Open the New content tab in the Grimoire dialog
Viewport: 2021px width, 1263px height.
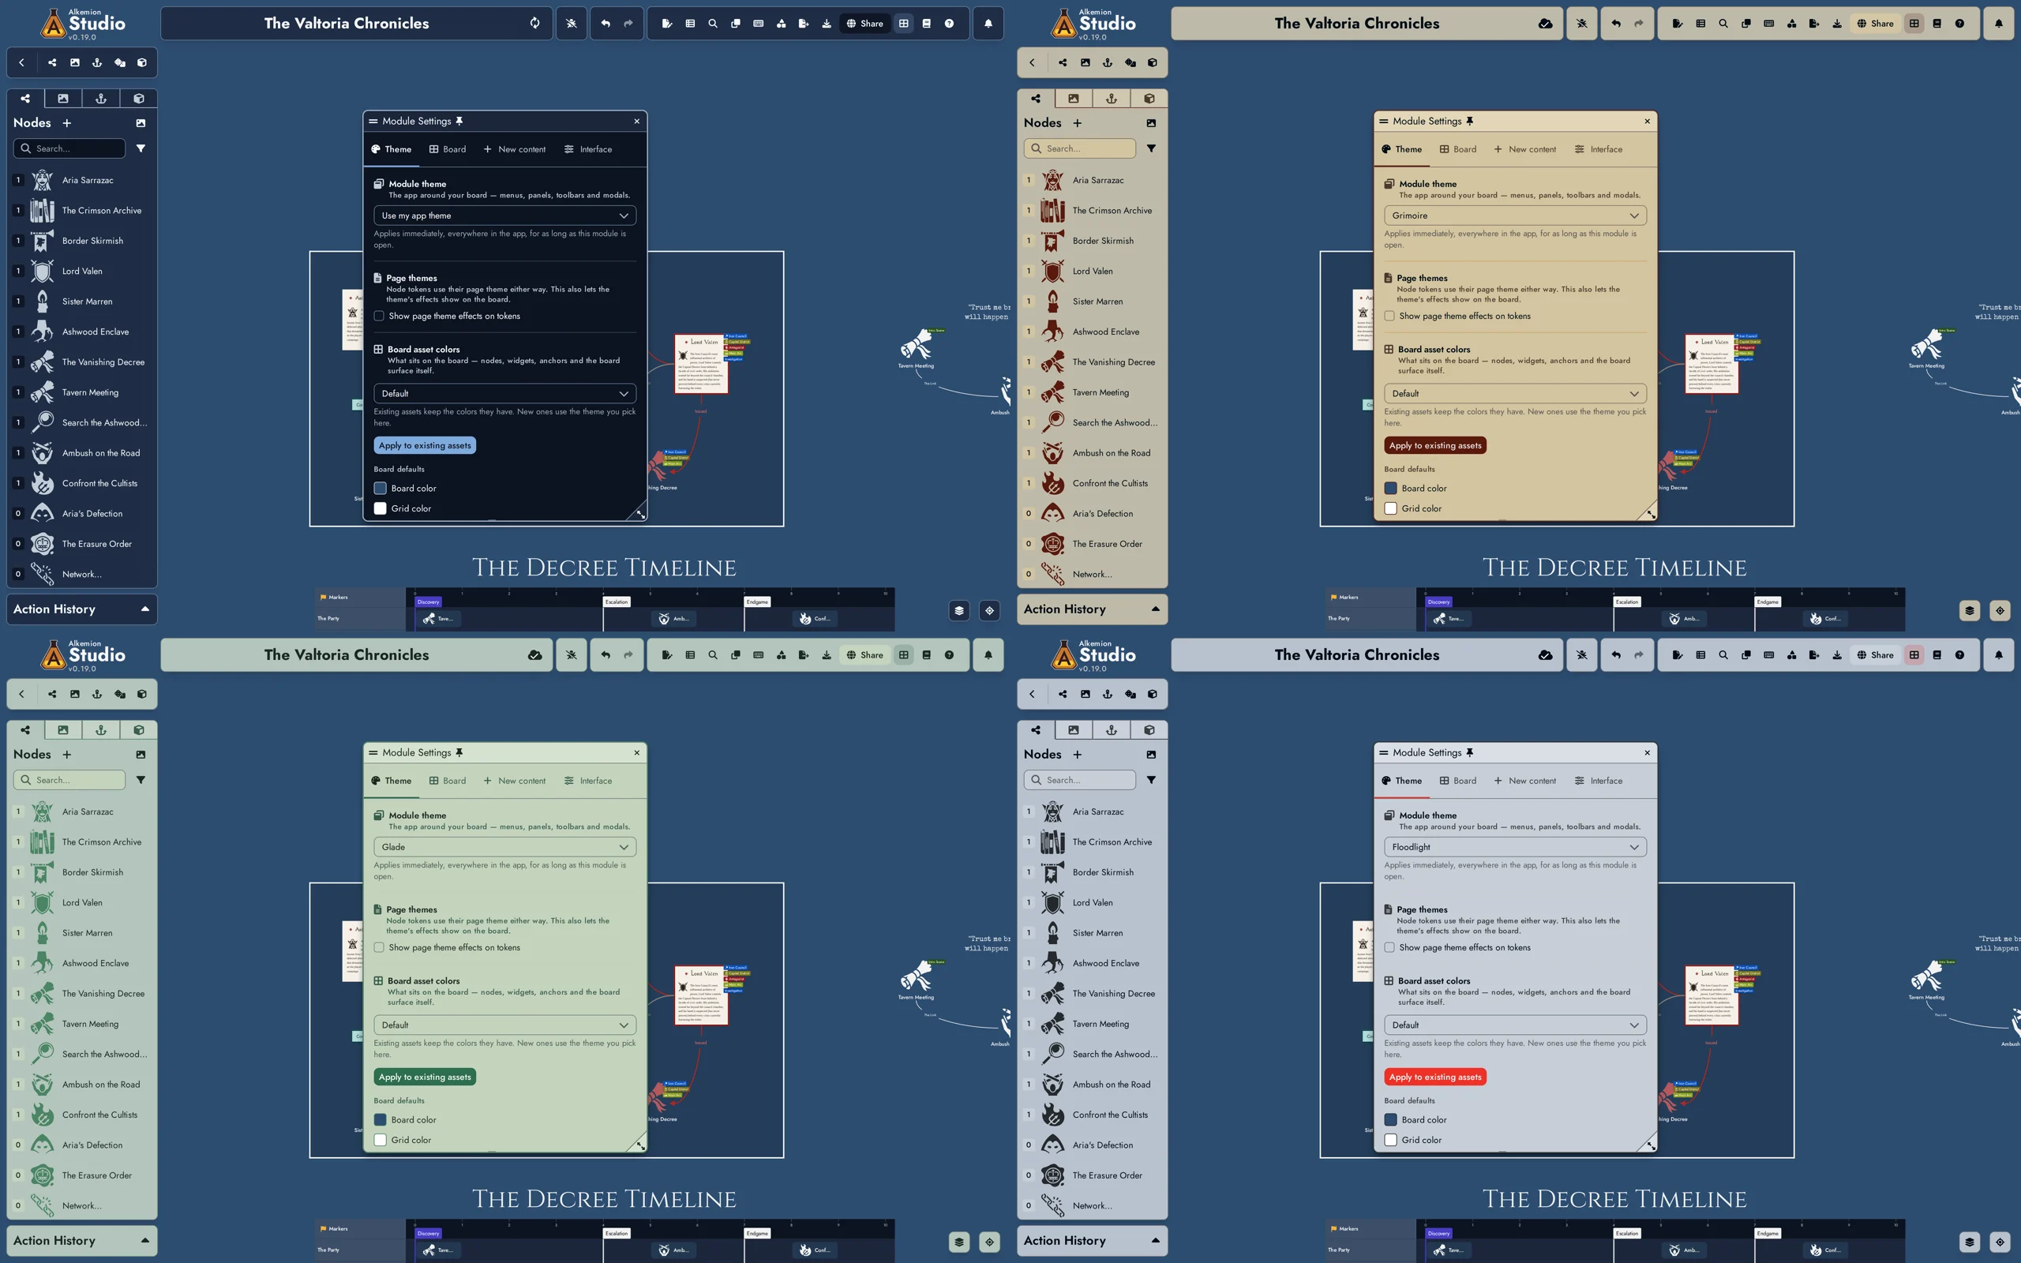1525,149
